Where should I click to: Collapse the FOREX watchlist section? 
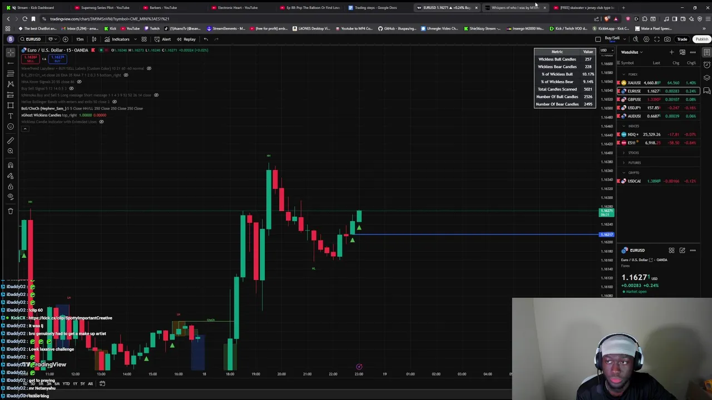pyautogui.click(x=624, y=74)
